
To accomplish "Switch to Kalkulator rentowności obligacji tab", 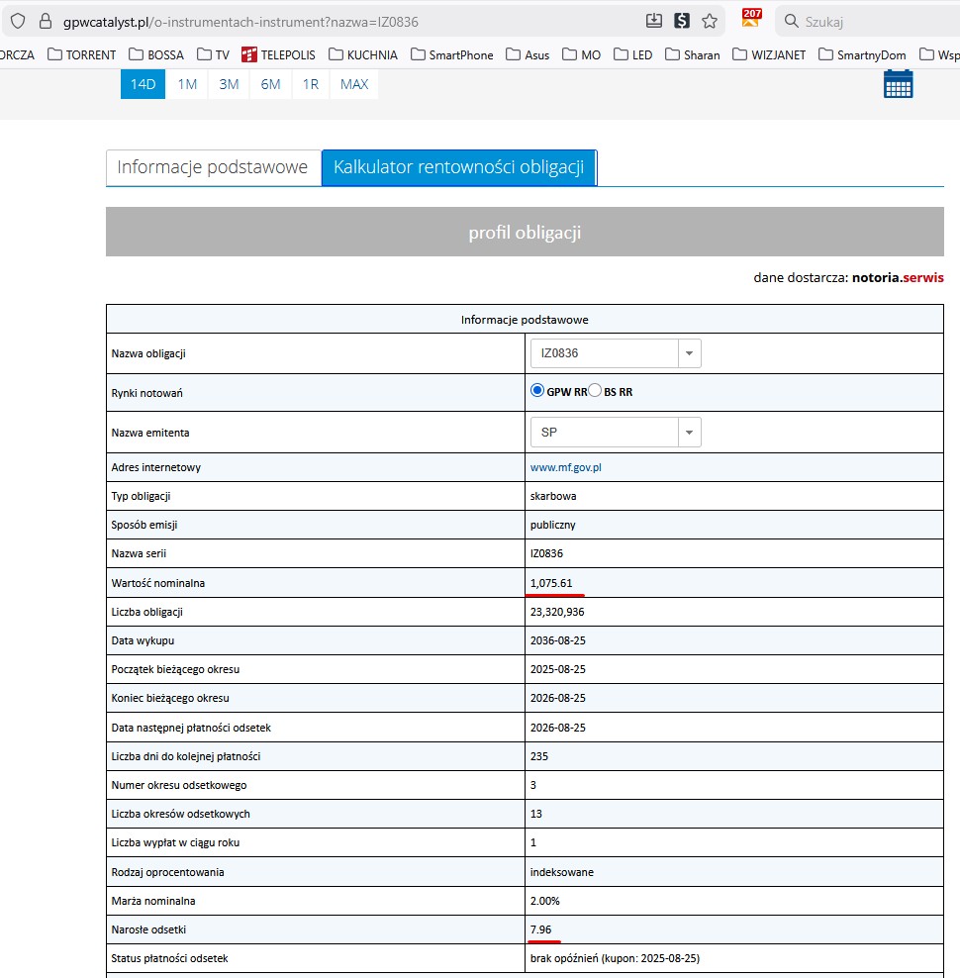I will point(458,167).
